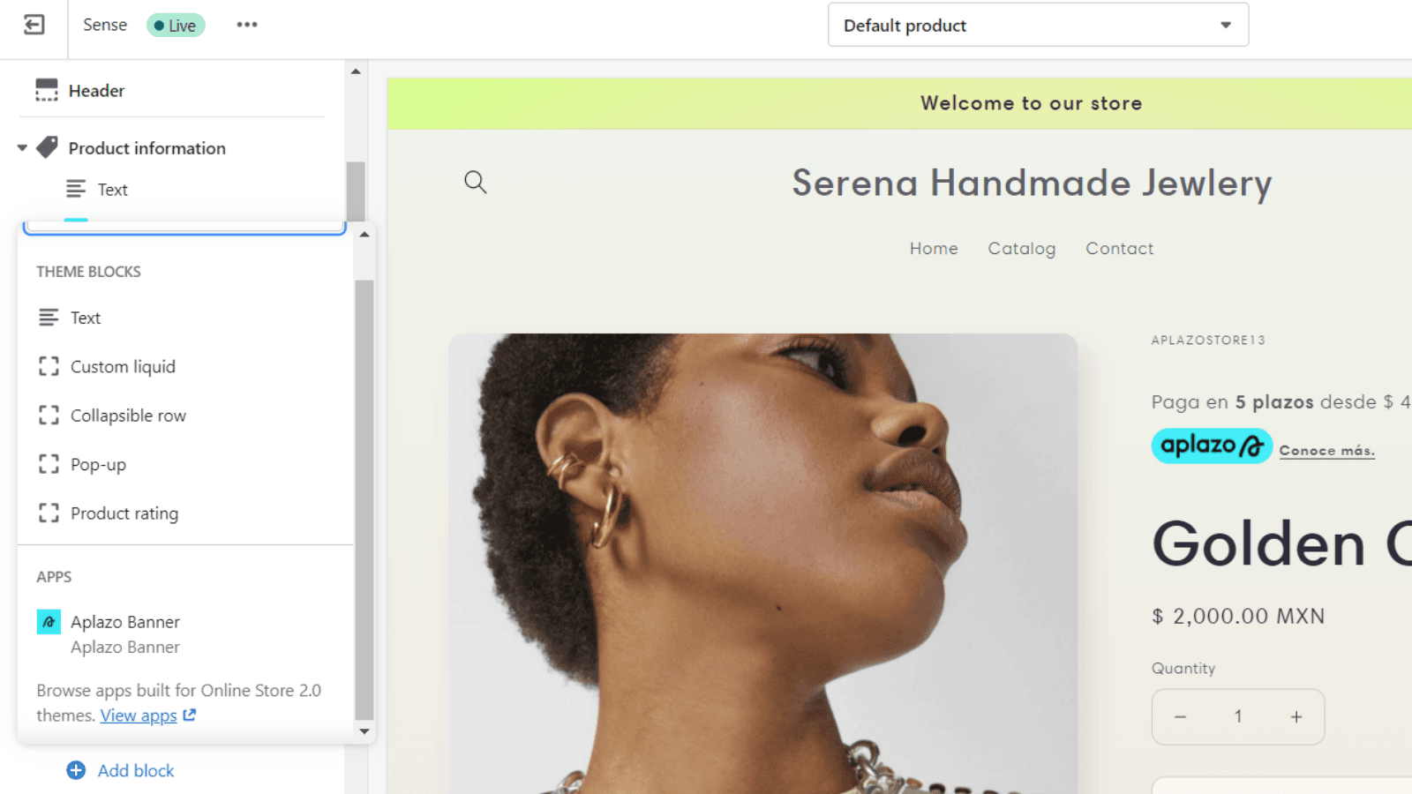The image size is (1412, 794).
Task: Add a Pop-up block
Action: (98, 464)
